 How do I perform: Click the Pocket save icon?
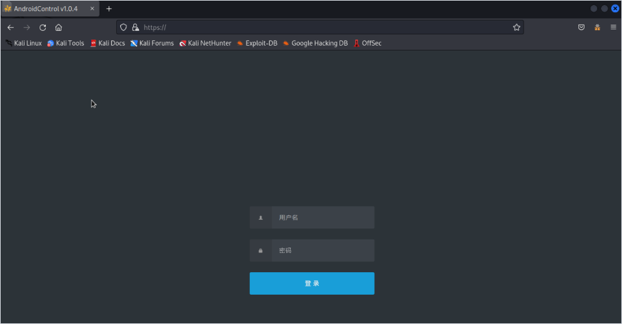point(581,27)
